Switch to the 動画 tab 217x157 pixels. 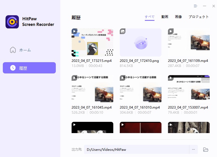165,17
